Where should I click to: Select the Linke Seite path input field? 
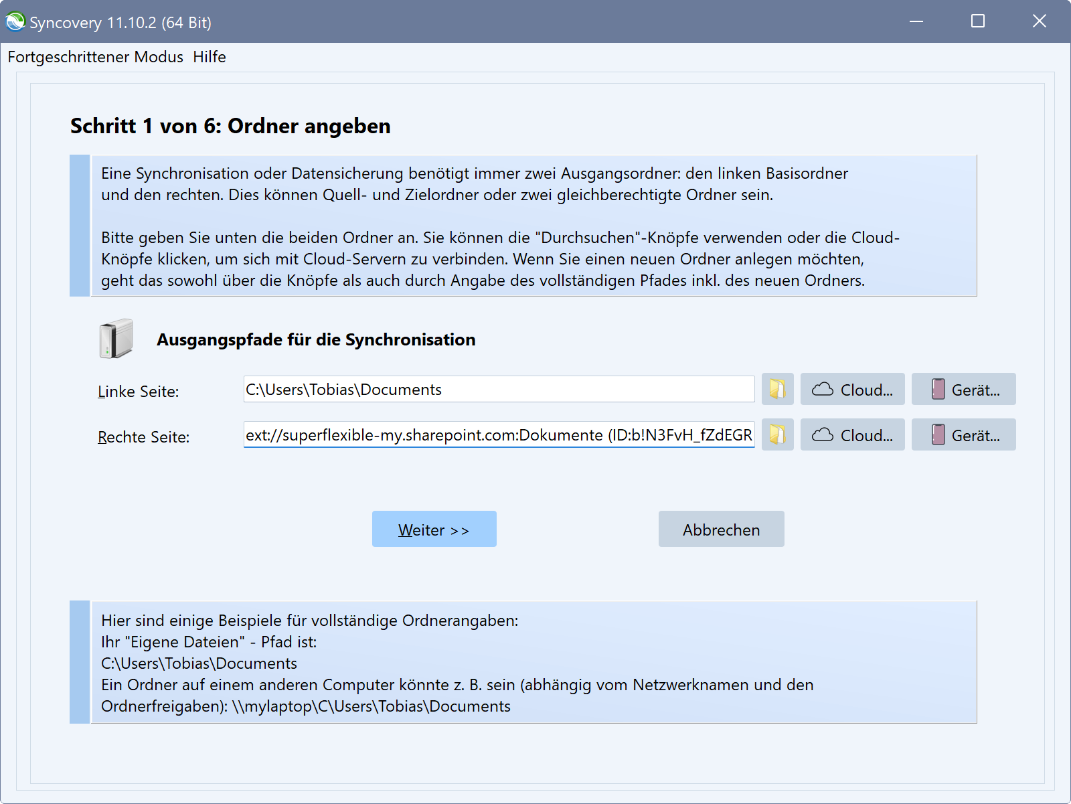coord(499,389)
